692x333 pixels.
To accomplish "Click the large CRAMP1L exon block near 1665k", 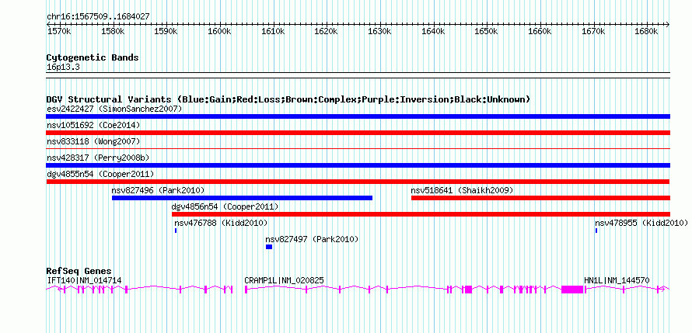I will click(x=572, y=289).
